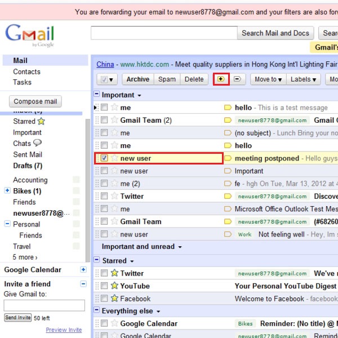The image size is (338, 338).
Task: Click the Gmail logo
Action: point(30,35)
